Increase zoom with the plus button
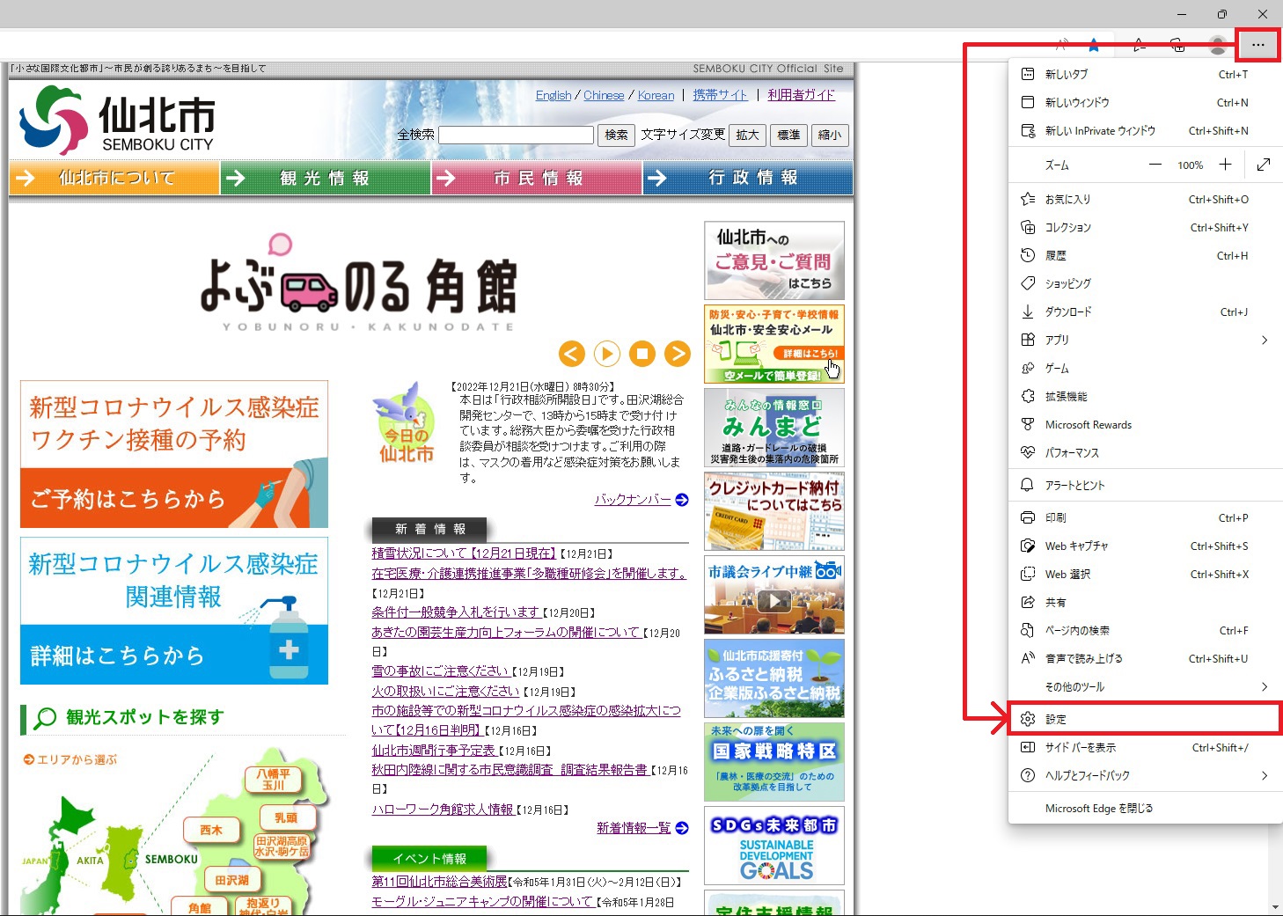This screenshot has width=1283, height=916. (x=1225, y=165)
